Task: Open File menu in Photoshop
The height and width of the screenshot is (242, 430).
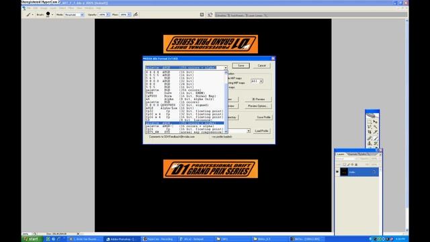Action: coord(28,8)
